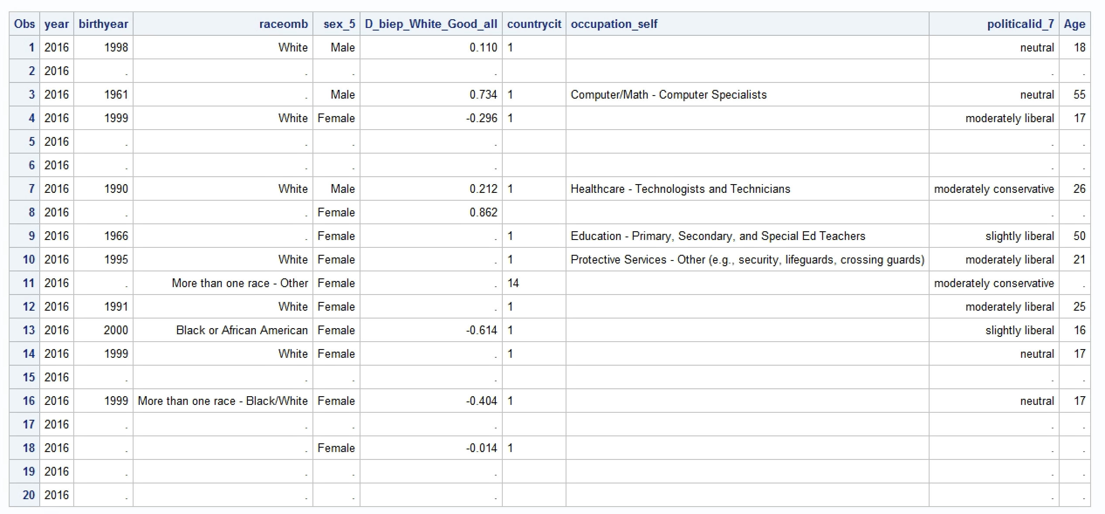Click the Obs column header
The width and height of the screenshot is (1105, 514).
(x=24, y=24)
